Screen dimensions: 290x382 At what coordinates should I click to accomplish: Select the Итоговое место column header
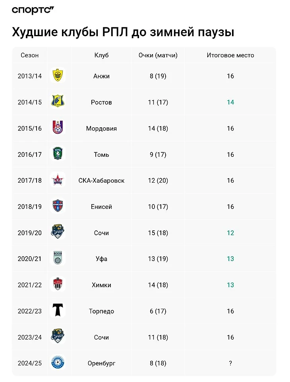[x=230, y=55]
